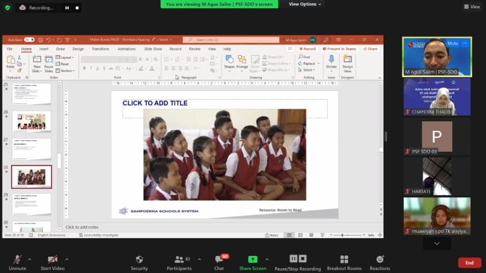Pause the Zoom recording in toolbar

(x=294, y=258)
